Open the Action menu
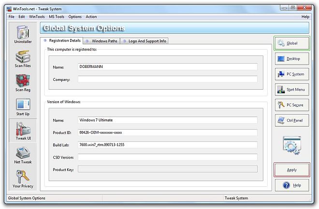The width and height of the screenshot is (319, 209). (91, 17)
